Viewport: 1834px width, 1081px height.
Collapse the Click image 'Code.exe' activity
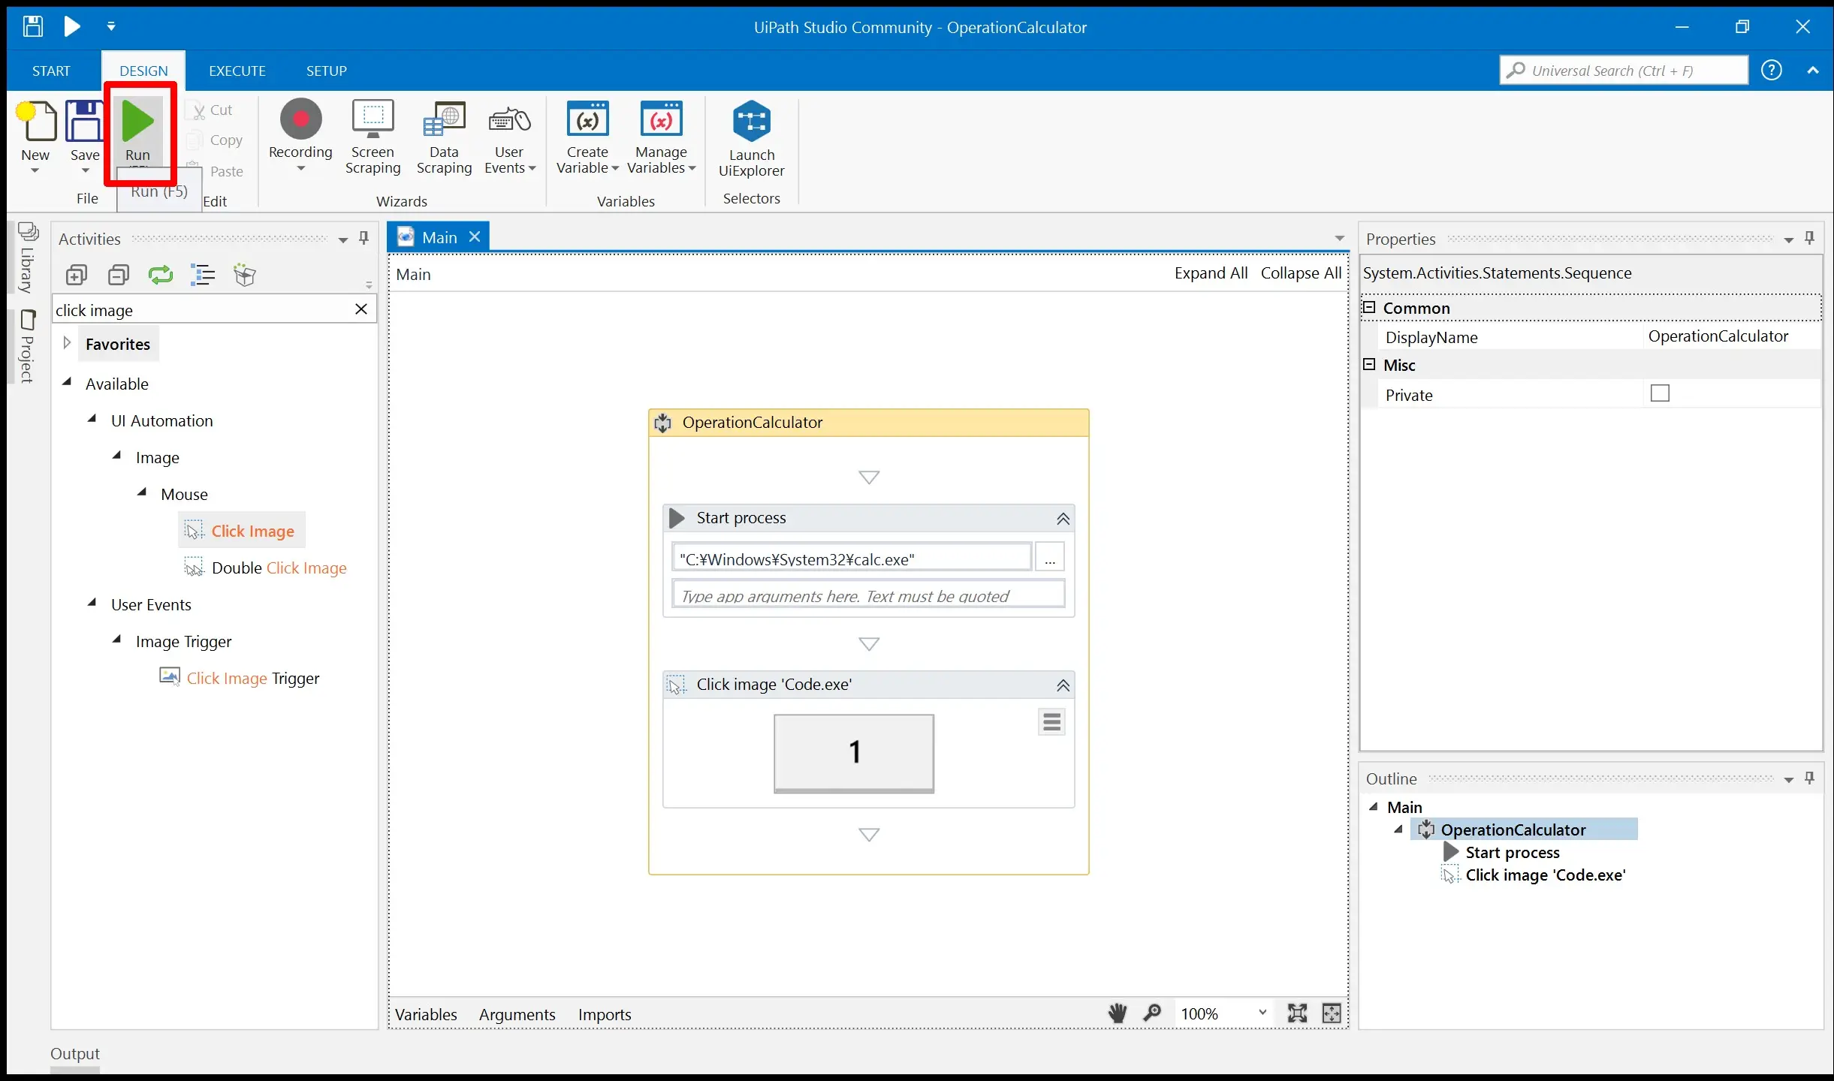(x=1063, y=685)
